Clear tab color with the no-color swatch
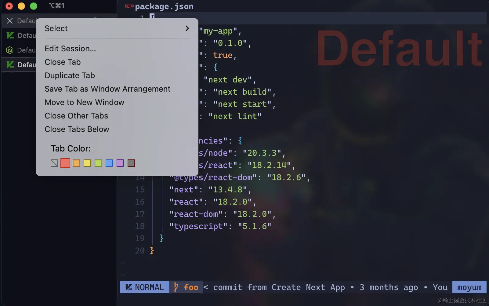 coord(54,163)
